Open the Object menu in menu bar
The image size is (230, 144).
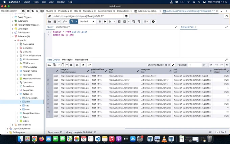[27, 2]
